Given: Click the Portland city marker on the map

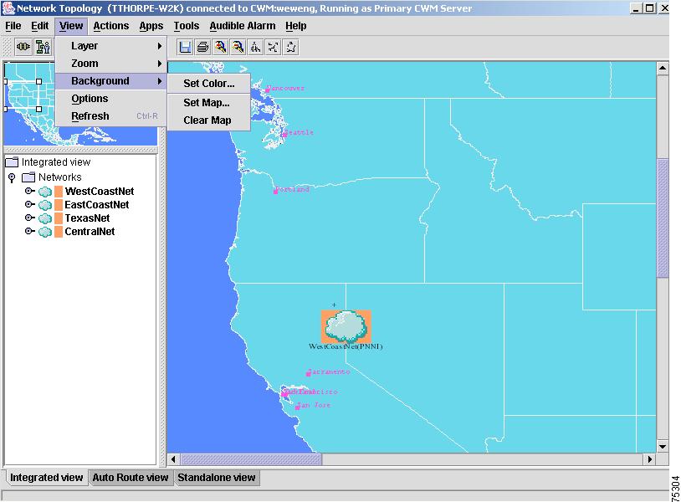Looking at the screenshot, I should pos(275,191).
